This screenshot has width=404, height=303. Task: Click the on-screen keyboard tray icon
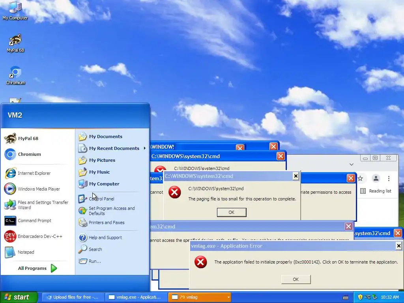[346, 297]
